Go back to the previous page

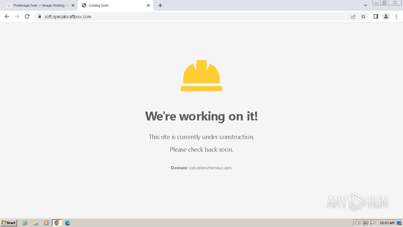click(x=7, y=16)
